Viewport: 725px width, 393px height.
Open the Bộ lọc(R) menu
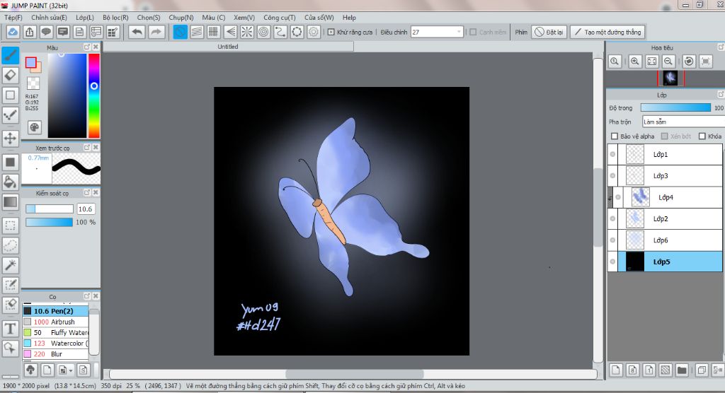[115, 18]
